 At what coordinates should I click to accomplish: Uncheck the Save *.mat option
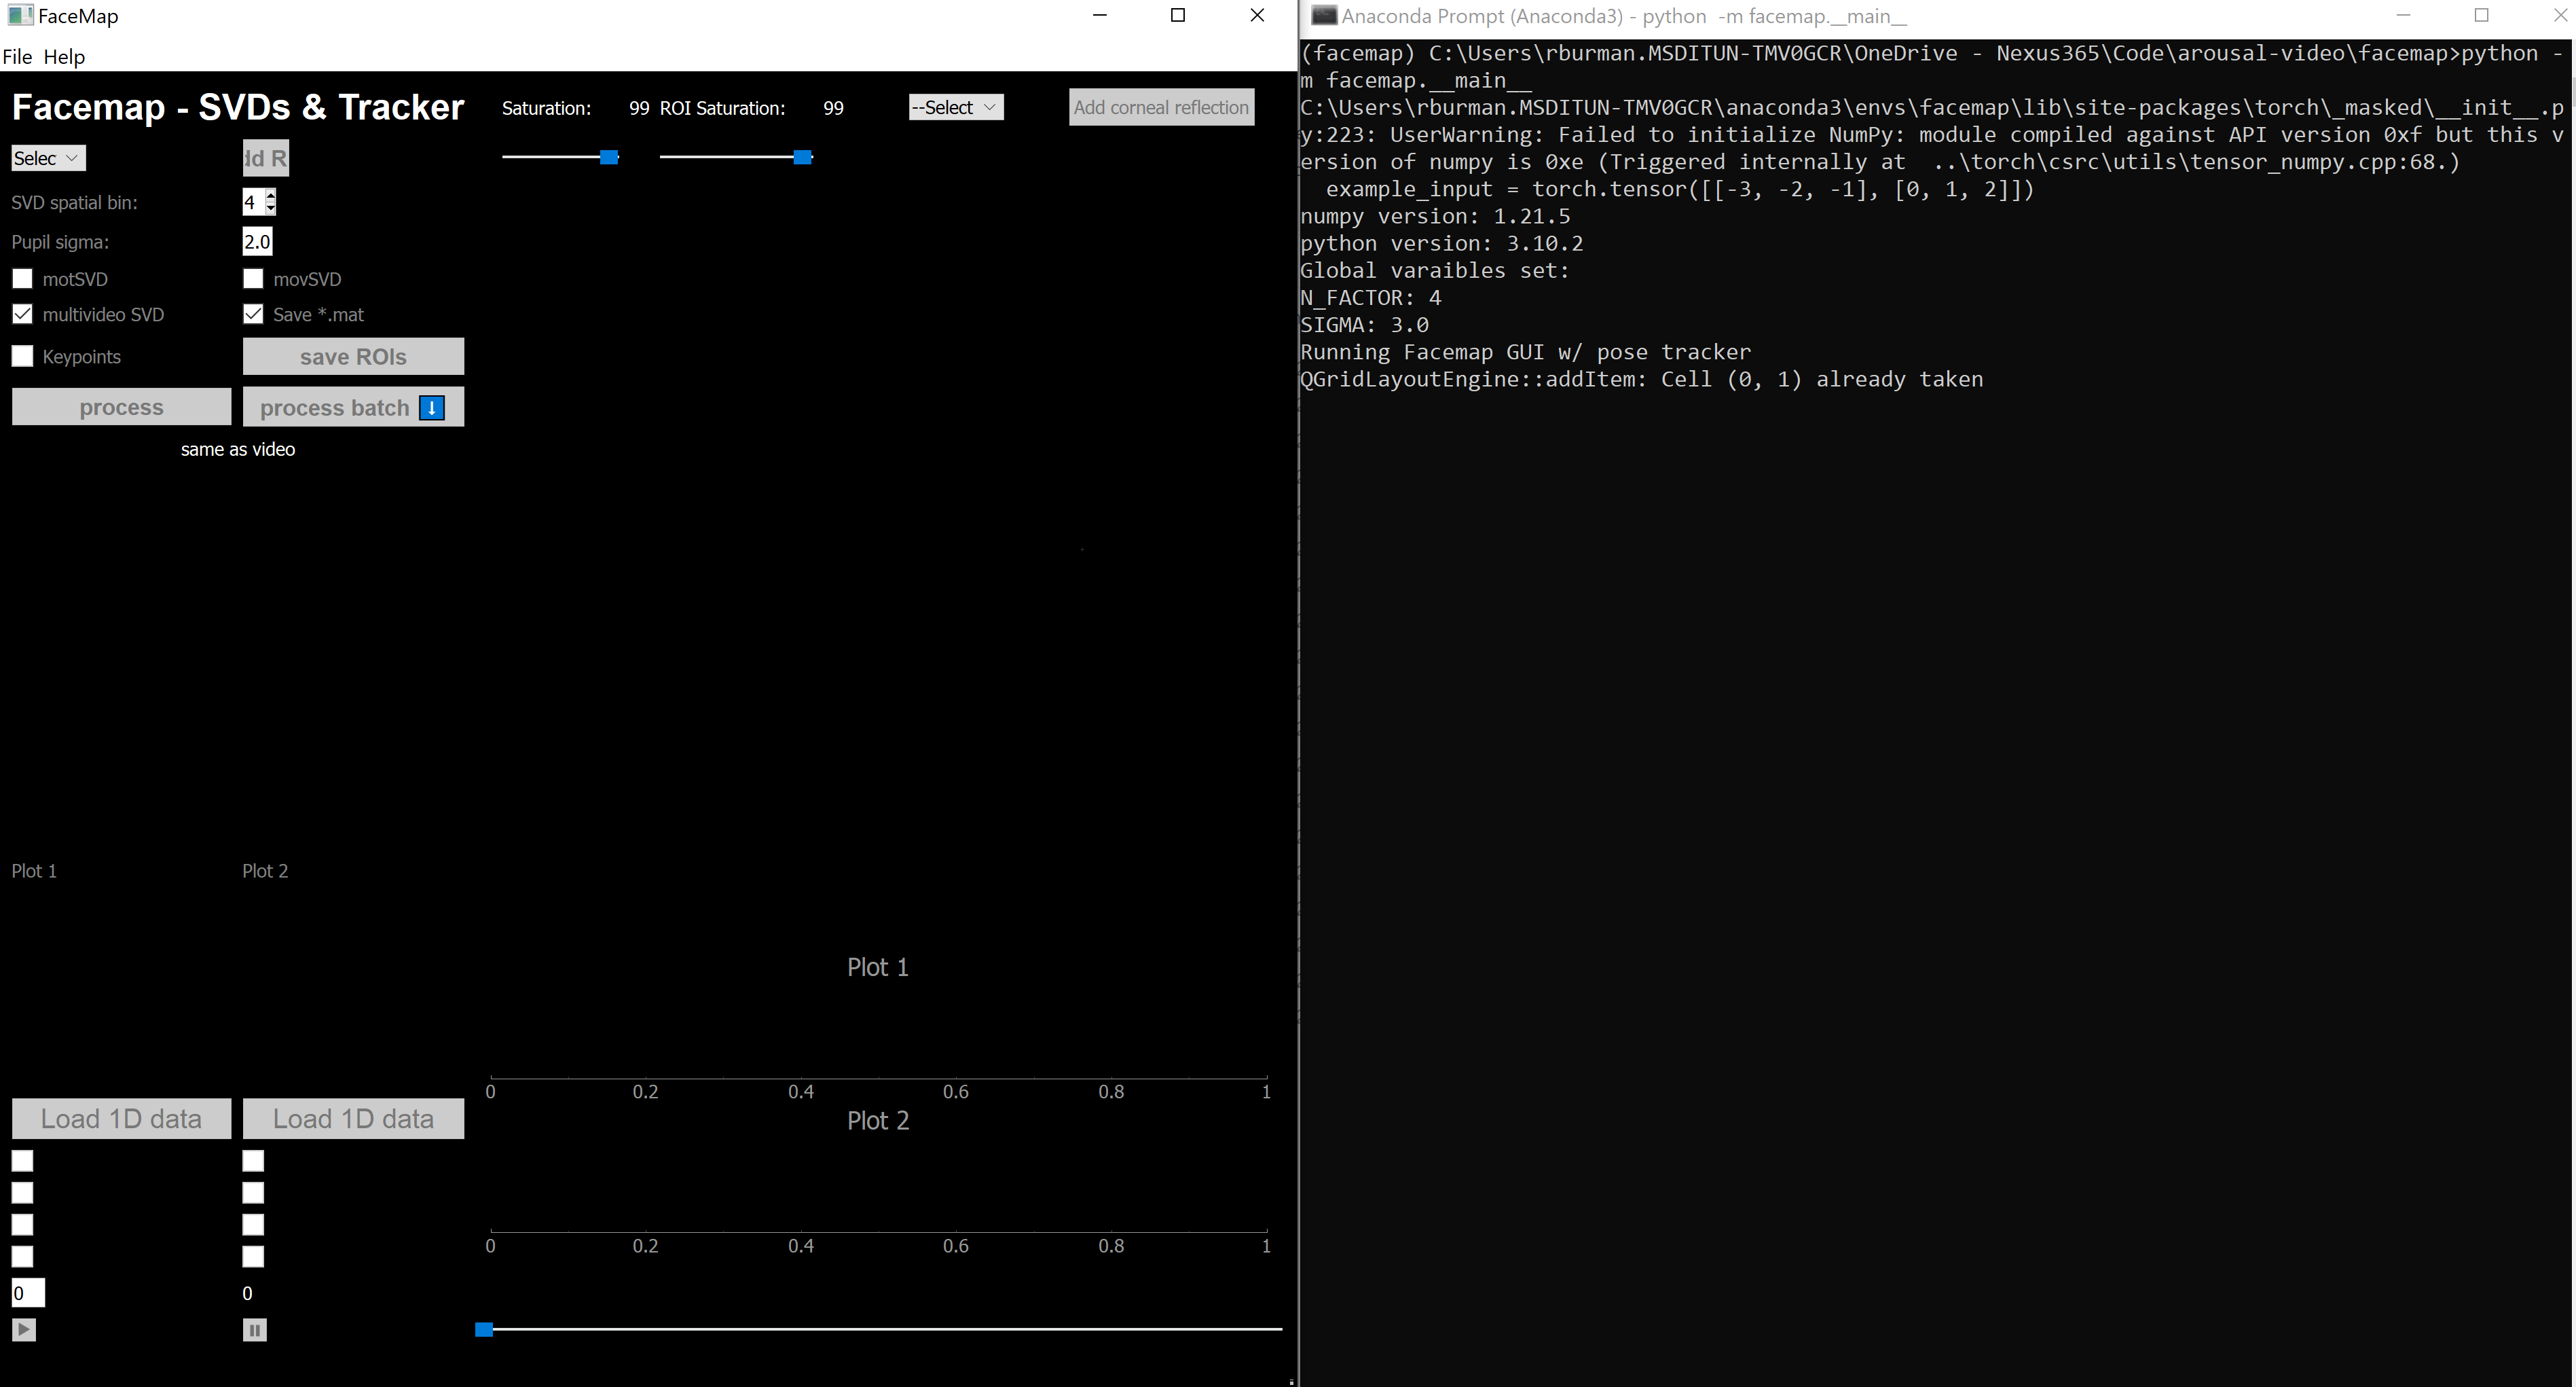(253, 314)
